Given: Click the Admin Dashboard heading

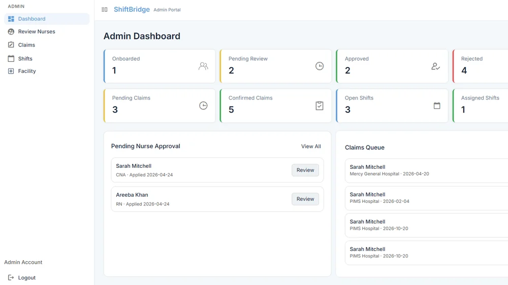Looking at the screenshot, I should click(x=142, y=36).
